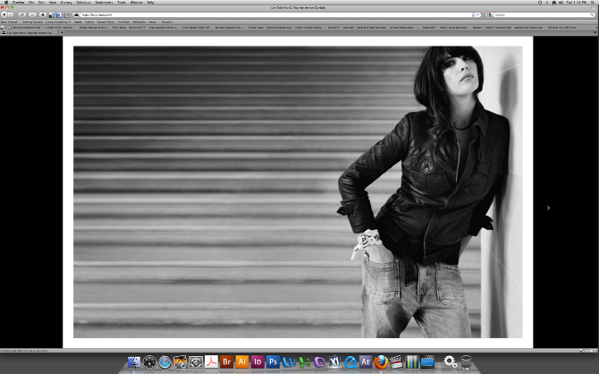Open the Bookmarks menu
This screenshot has height=374, width=599.
pos(104,3)
